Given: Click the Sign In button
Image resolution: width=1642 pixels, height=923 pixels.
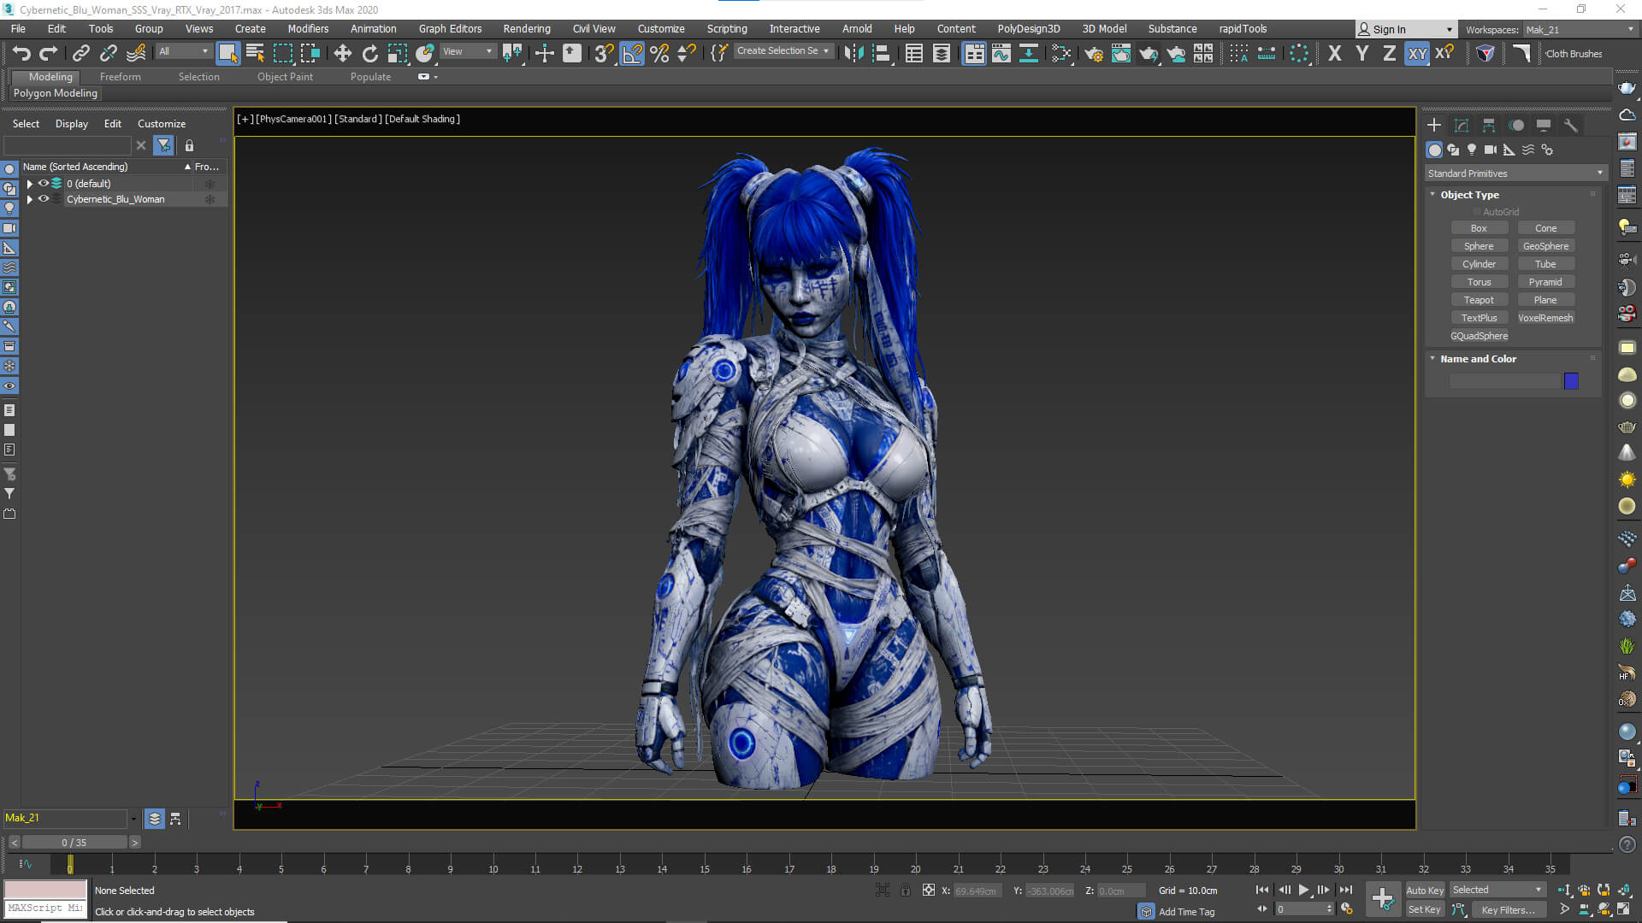Looking at the screenshot, I should [x=1405, y=30].
